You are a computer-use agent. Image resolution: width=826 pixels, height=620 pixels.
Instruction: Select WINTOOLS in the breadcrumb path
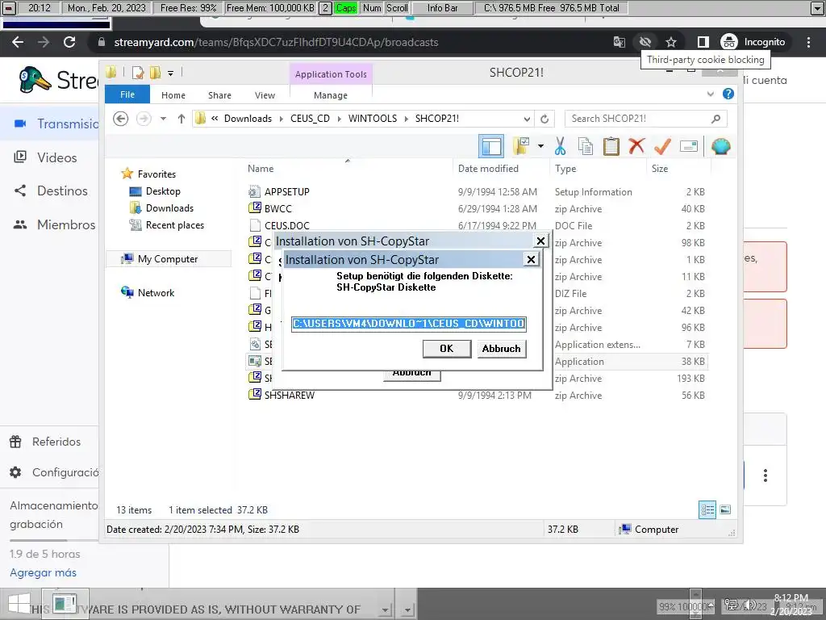pyautogui.click(x=373, y=119)
